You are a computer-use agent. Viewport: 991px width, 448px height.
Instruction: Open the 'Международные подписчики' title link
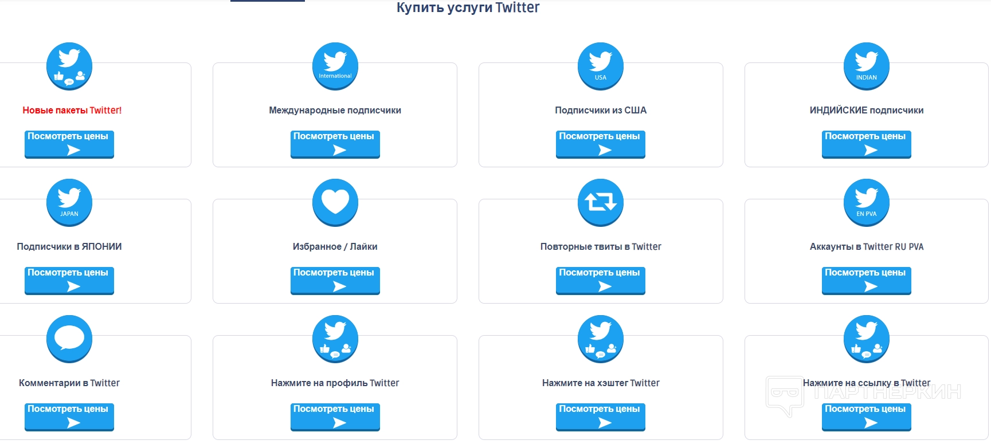coord(335,111)
